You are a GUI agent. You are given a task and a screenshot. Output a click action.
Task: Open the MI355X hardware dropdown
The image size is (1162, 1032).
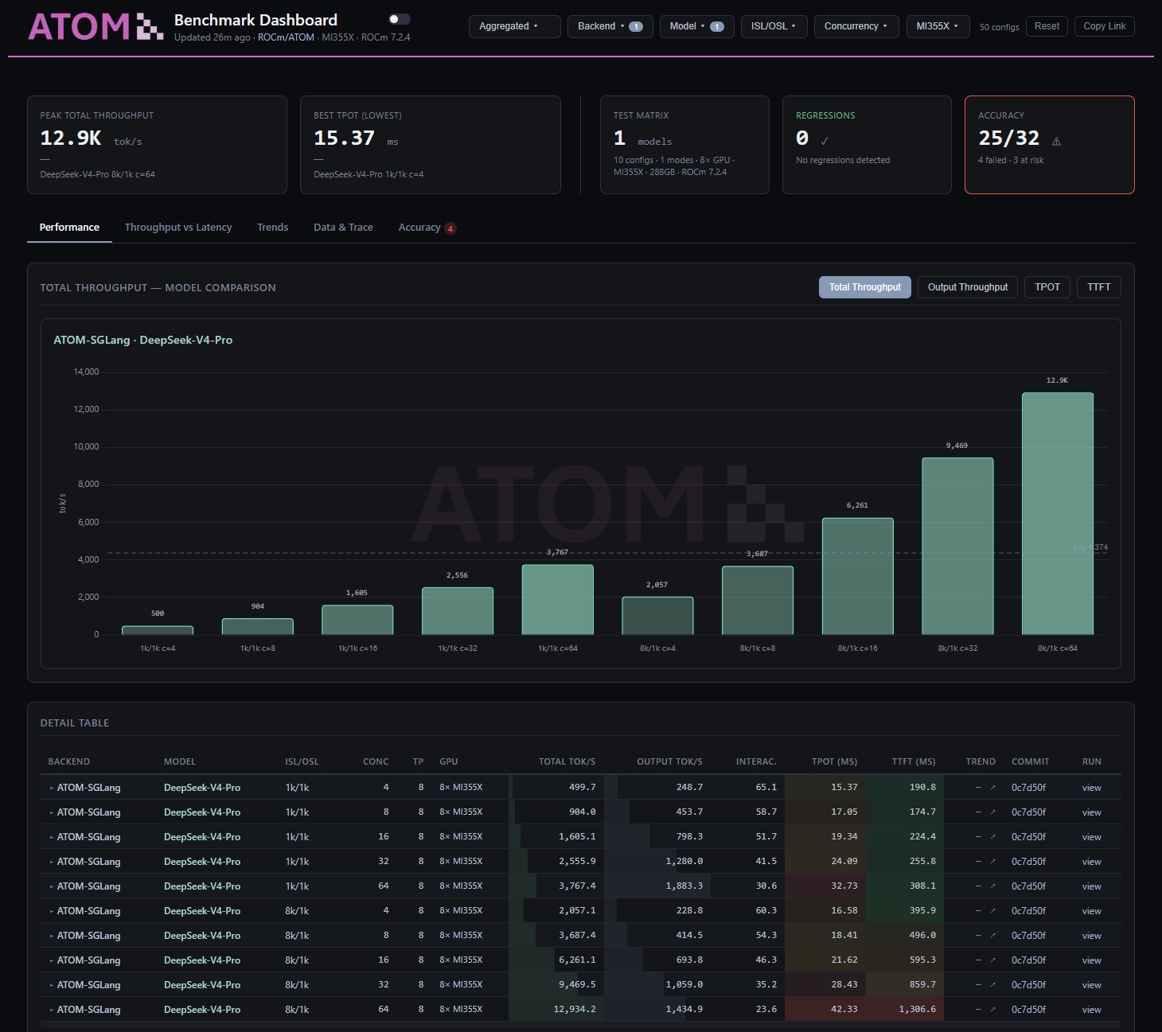pyautogui.click(x=938, y=26)
